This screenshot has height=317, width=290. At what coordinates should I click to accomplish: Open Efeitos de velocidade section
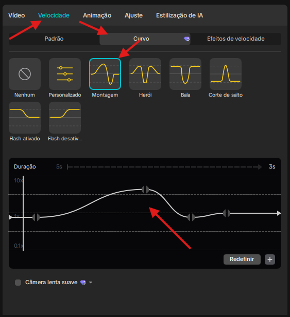(x=236, y=39)
